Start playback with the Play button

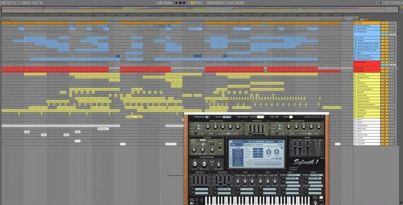pyautogui.click(x=176, y=3)
